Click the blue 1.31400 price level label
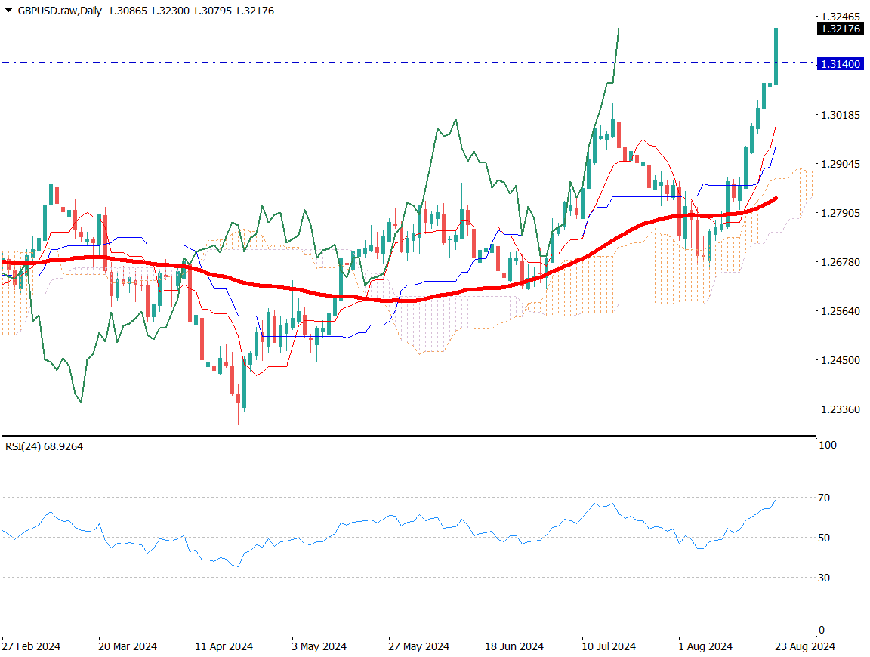Image resolution: width=870 pixels, height=657 pixels. coord(840,65)
